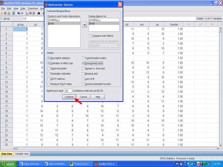Open data file folder icon in toolbar

[2, 14]
